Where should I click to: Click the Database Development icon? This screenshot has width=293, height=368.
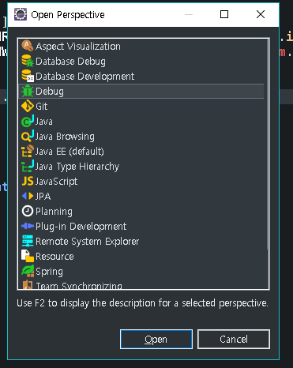click(28, 76)
